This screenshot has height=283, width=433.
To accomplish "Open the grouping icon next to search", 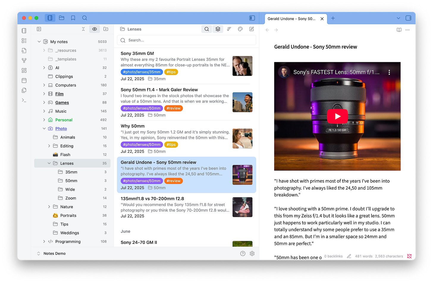I will [x=218, y=29].
